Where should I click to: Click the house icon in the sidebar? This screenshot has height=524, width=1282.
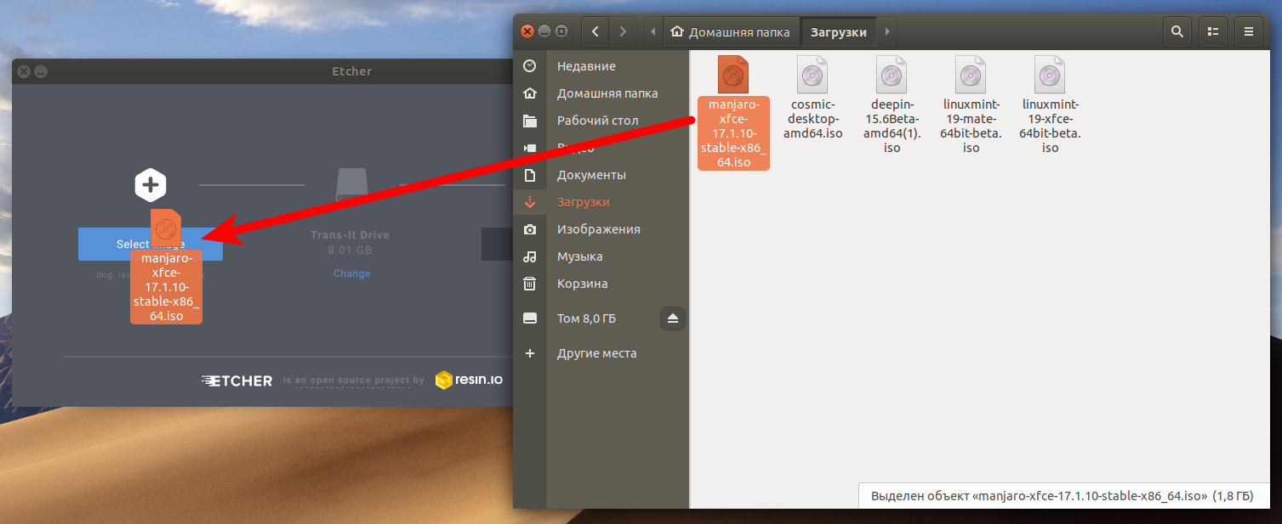530,93
